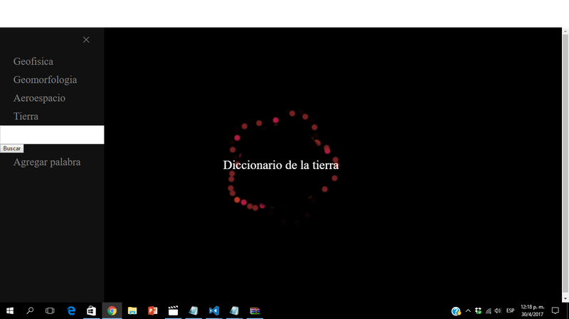This screenshot has width=569, height=319.
Task: Open the notification Action Center
Action: [555, 310]
